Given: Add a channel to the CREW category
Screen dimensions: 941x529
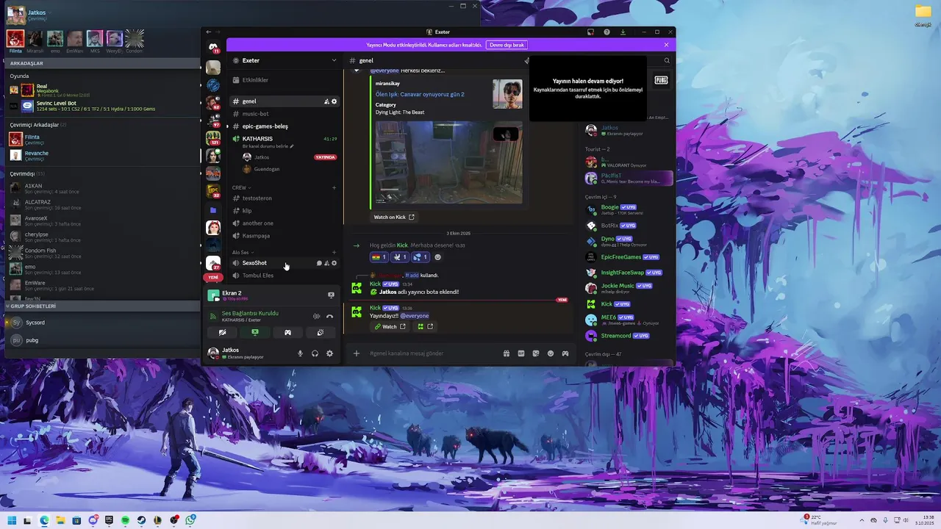Looking at the screenshot, I should 334,187.
